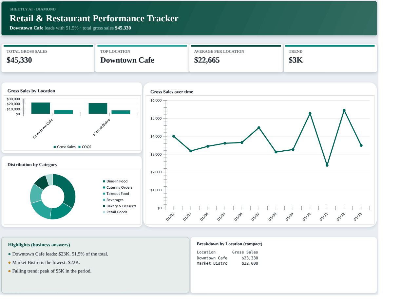Click the Market Bistro row in breakdown table
Viewport: 402px width, 302px height.
(227, 263)
